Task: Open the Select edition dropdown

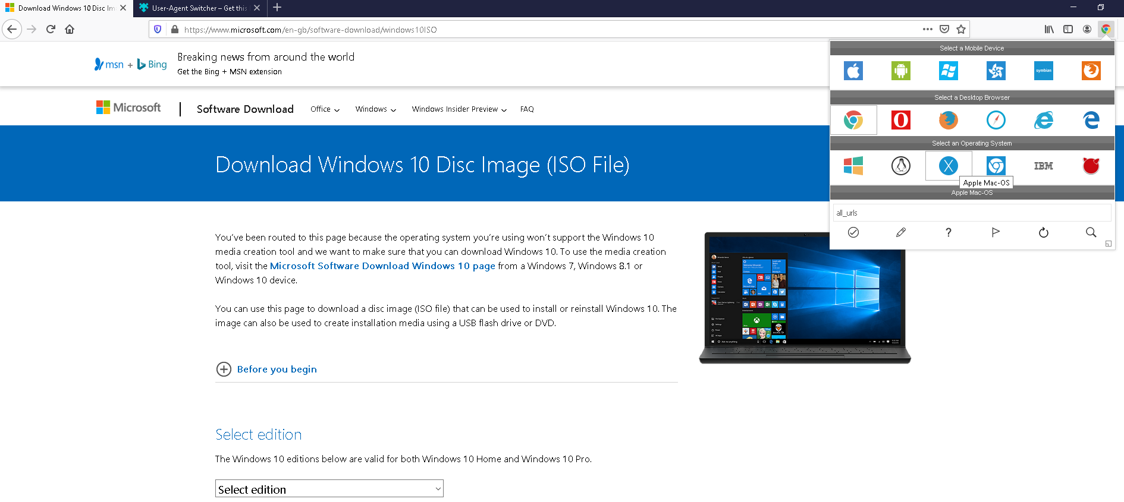Action: 329,488
